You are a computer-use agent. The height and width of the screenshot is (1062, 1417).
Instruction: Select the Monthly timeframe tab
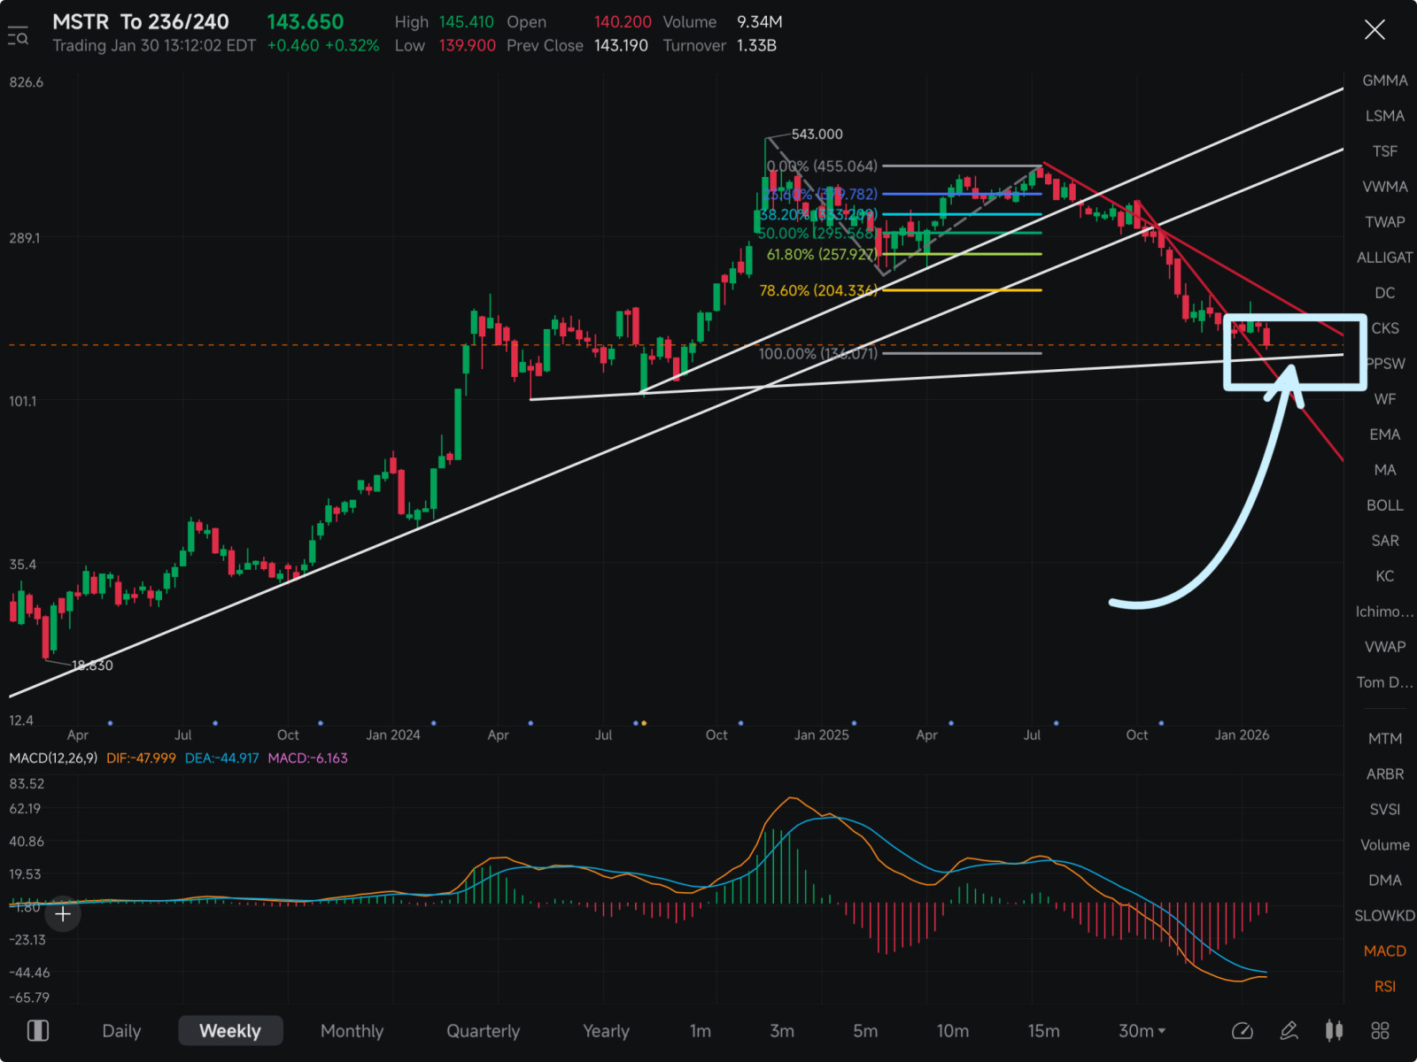point(352,1031)
